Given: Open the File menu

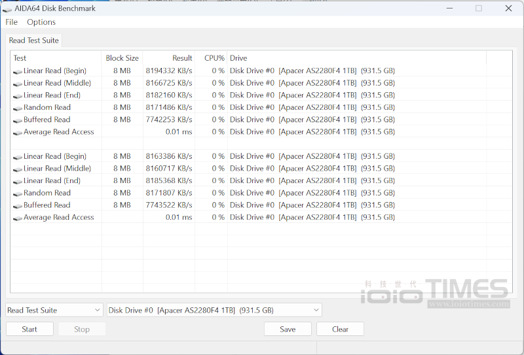Looking at the screenshot, I should [12, 22].
